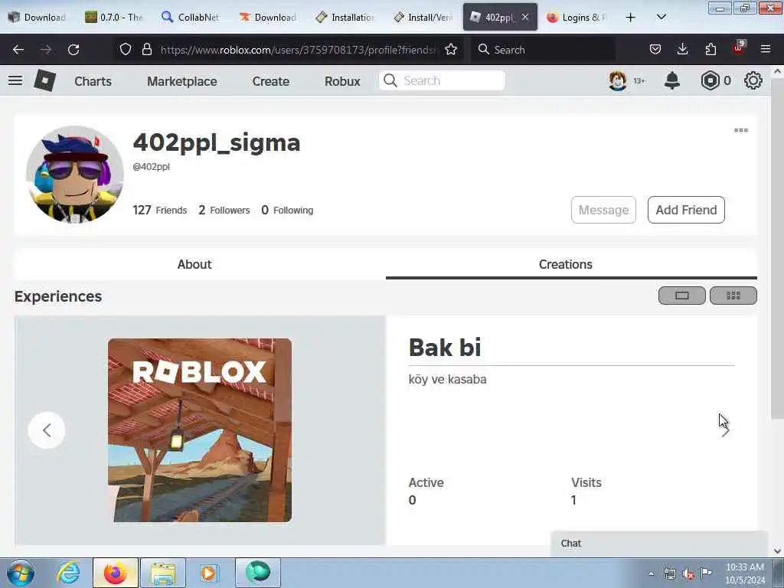Viewport: 784px width, 588px height.
Task: Click the logged-in avatar icon in navbar
Action: pyautogui.click(x=618, y=80)
